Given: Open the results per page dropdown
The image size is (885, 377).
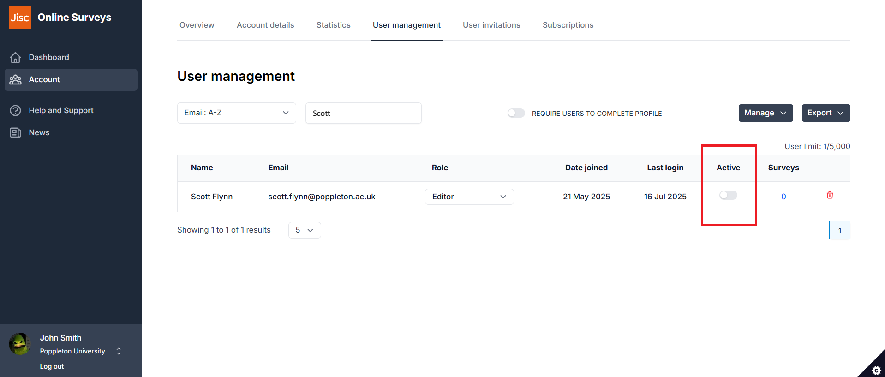Looking at the screenshot, I should [304, 230].
